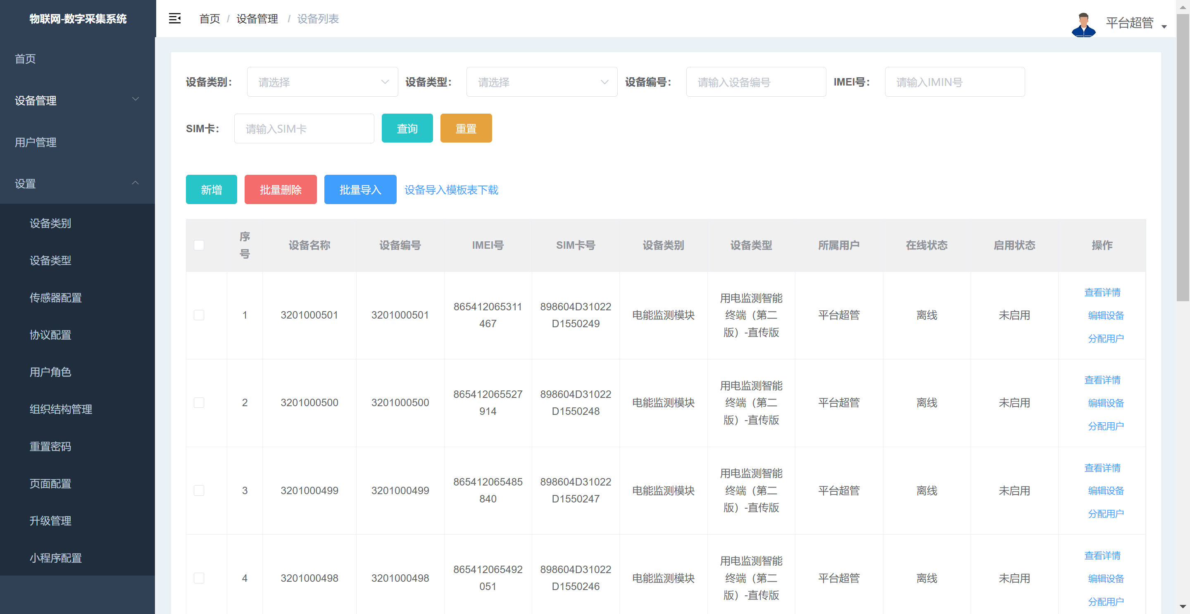This screenshot has height=614, width=1190.
Task: Click 查看详情 for device 3201000499
Action: pyautogui.click(x=1102, y=468)
